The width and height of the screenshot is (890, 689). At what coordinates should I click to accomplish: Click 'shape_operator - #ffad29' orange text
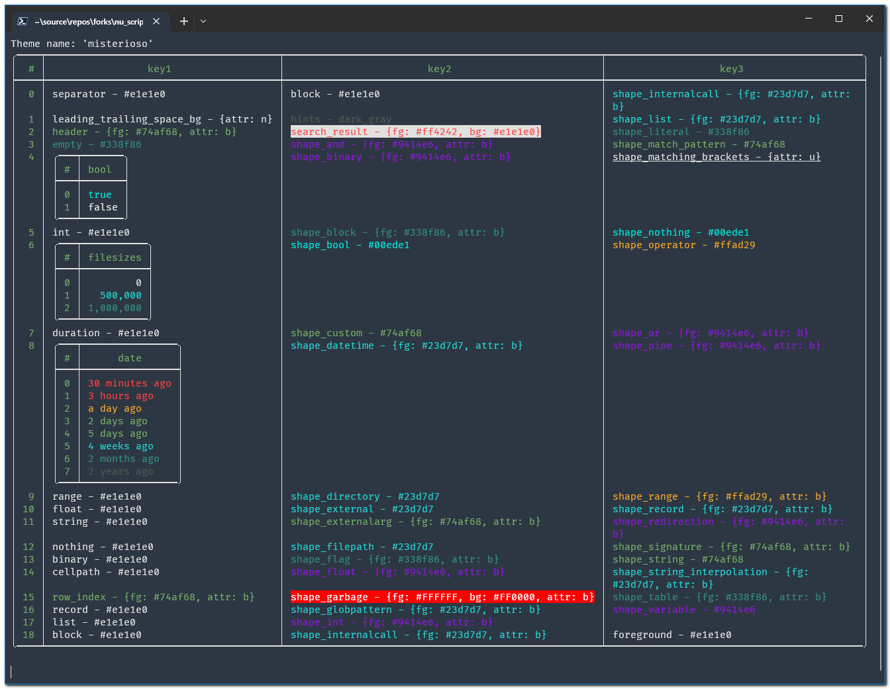[x=684, y=245]
